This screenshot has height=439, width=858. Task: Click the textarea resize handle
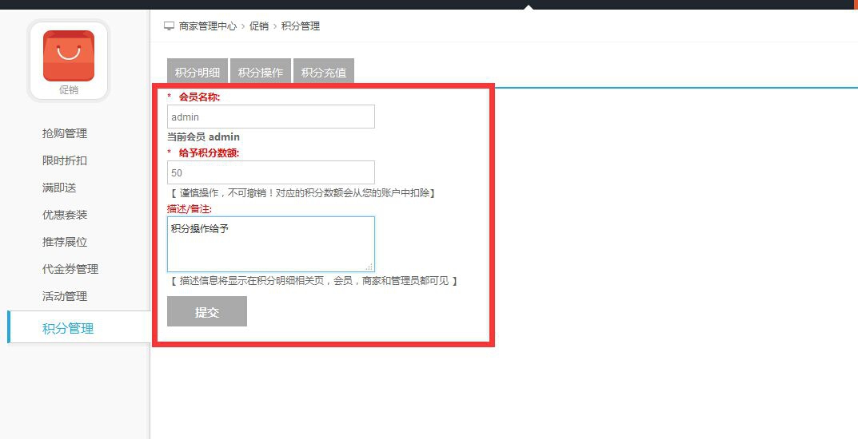click(369, 267)
